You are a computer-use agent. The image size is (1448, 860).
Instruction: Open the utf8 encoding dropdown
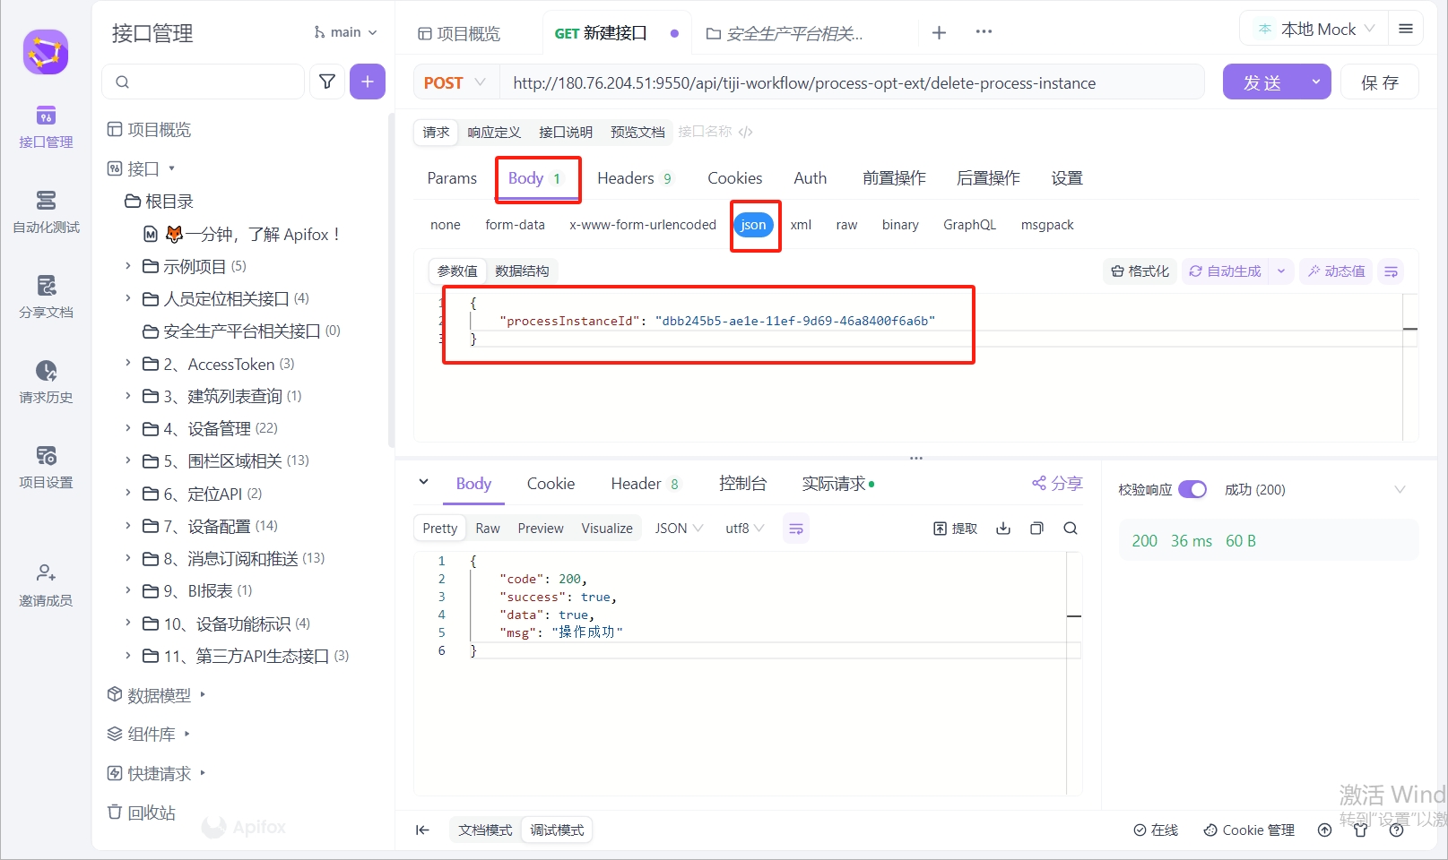click(x=744, y=529)
